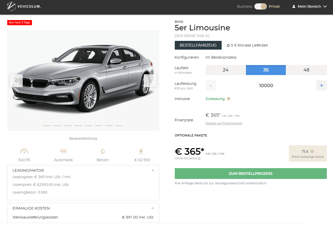Click the 'Zulassung' inclusive text

coord(215,99)
